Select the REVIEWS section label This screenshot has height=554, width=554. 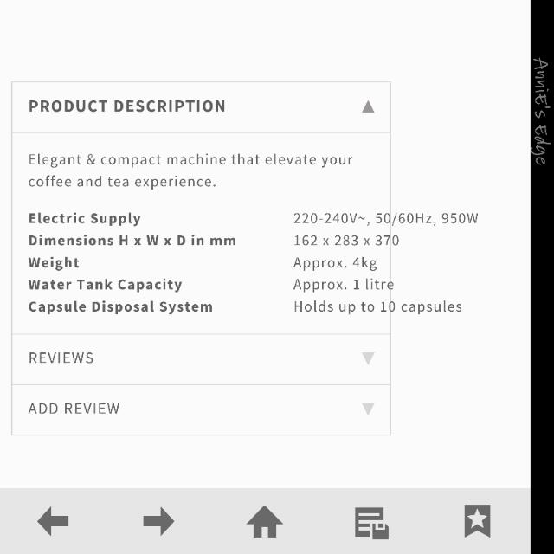61,358
